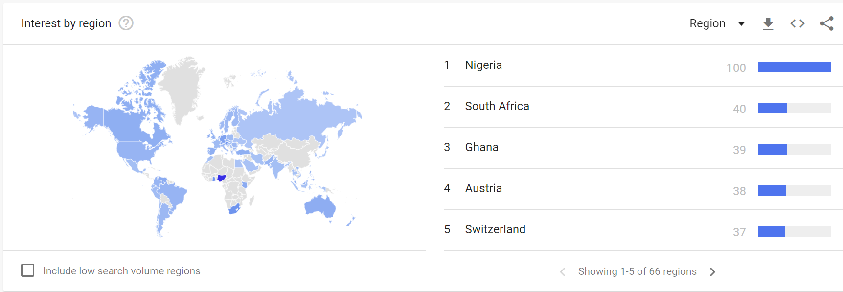Click Brazil on the world map

pos(171,193)
